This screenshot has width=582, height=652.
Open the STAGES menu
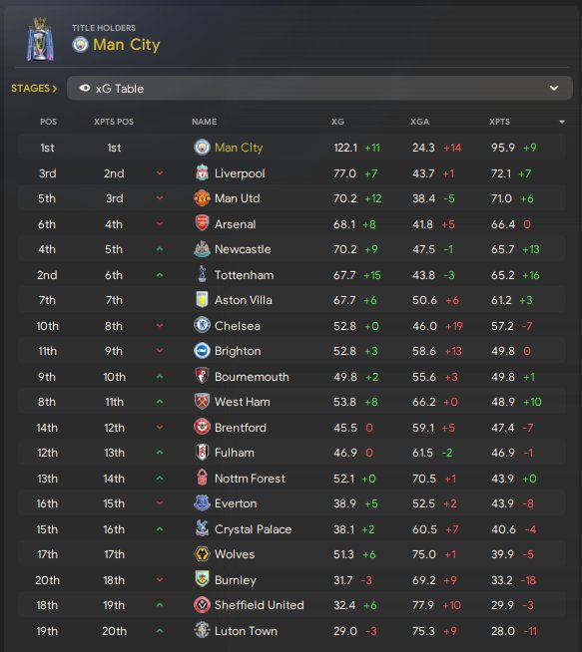(x=34, y=88)
